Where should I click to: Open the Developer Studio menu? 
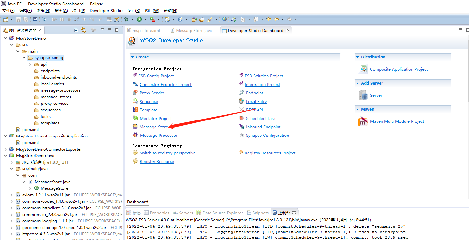pyautogui.click(x=106, y=11)
